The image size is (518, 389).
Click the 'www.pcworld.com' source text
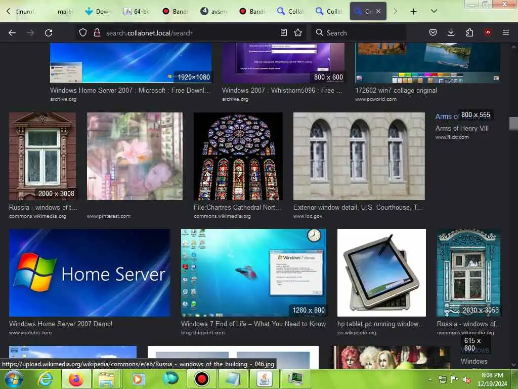pos(376,99)
